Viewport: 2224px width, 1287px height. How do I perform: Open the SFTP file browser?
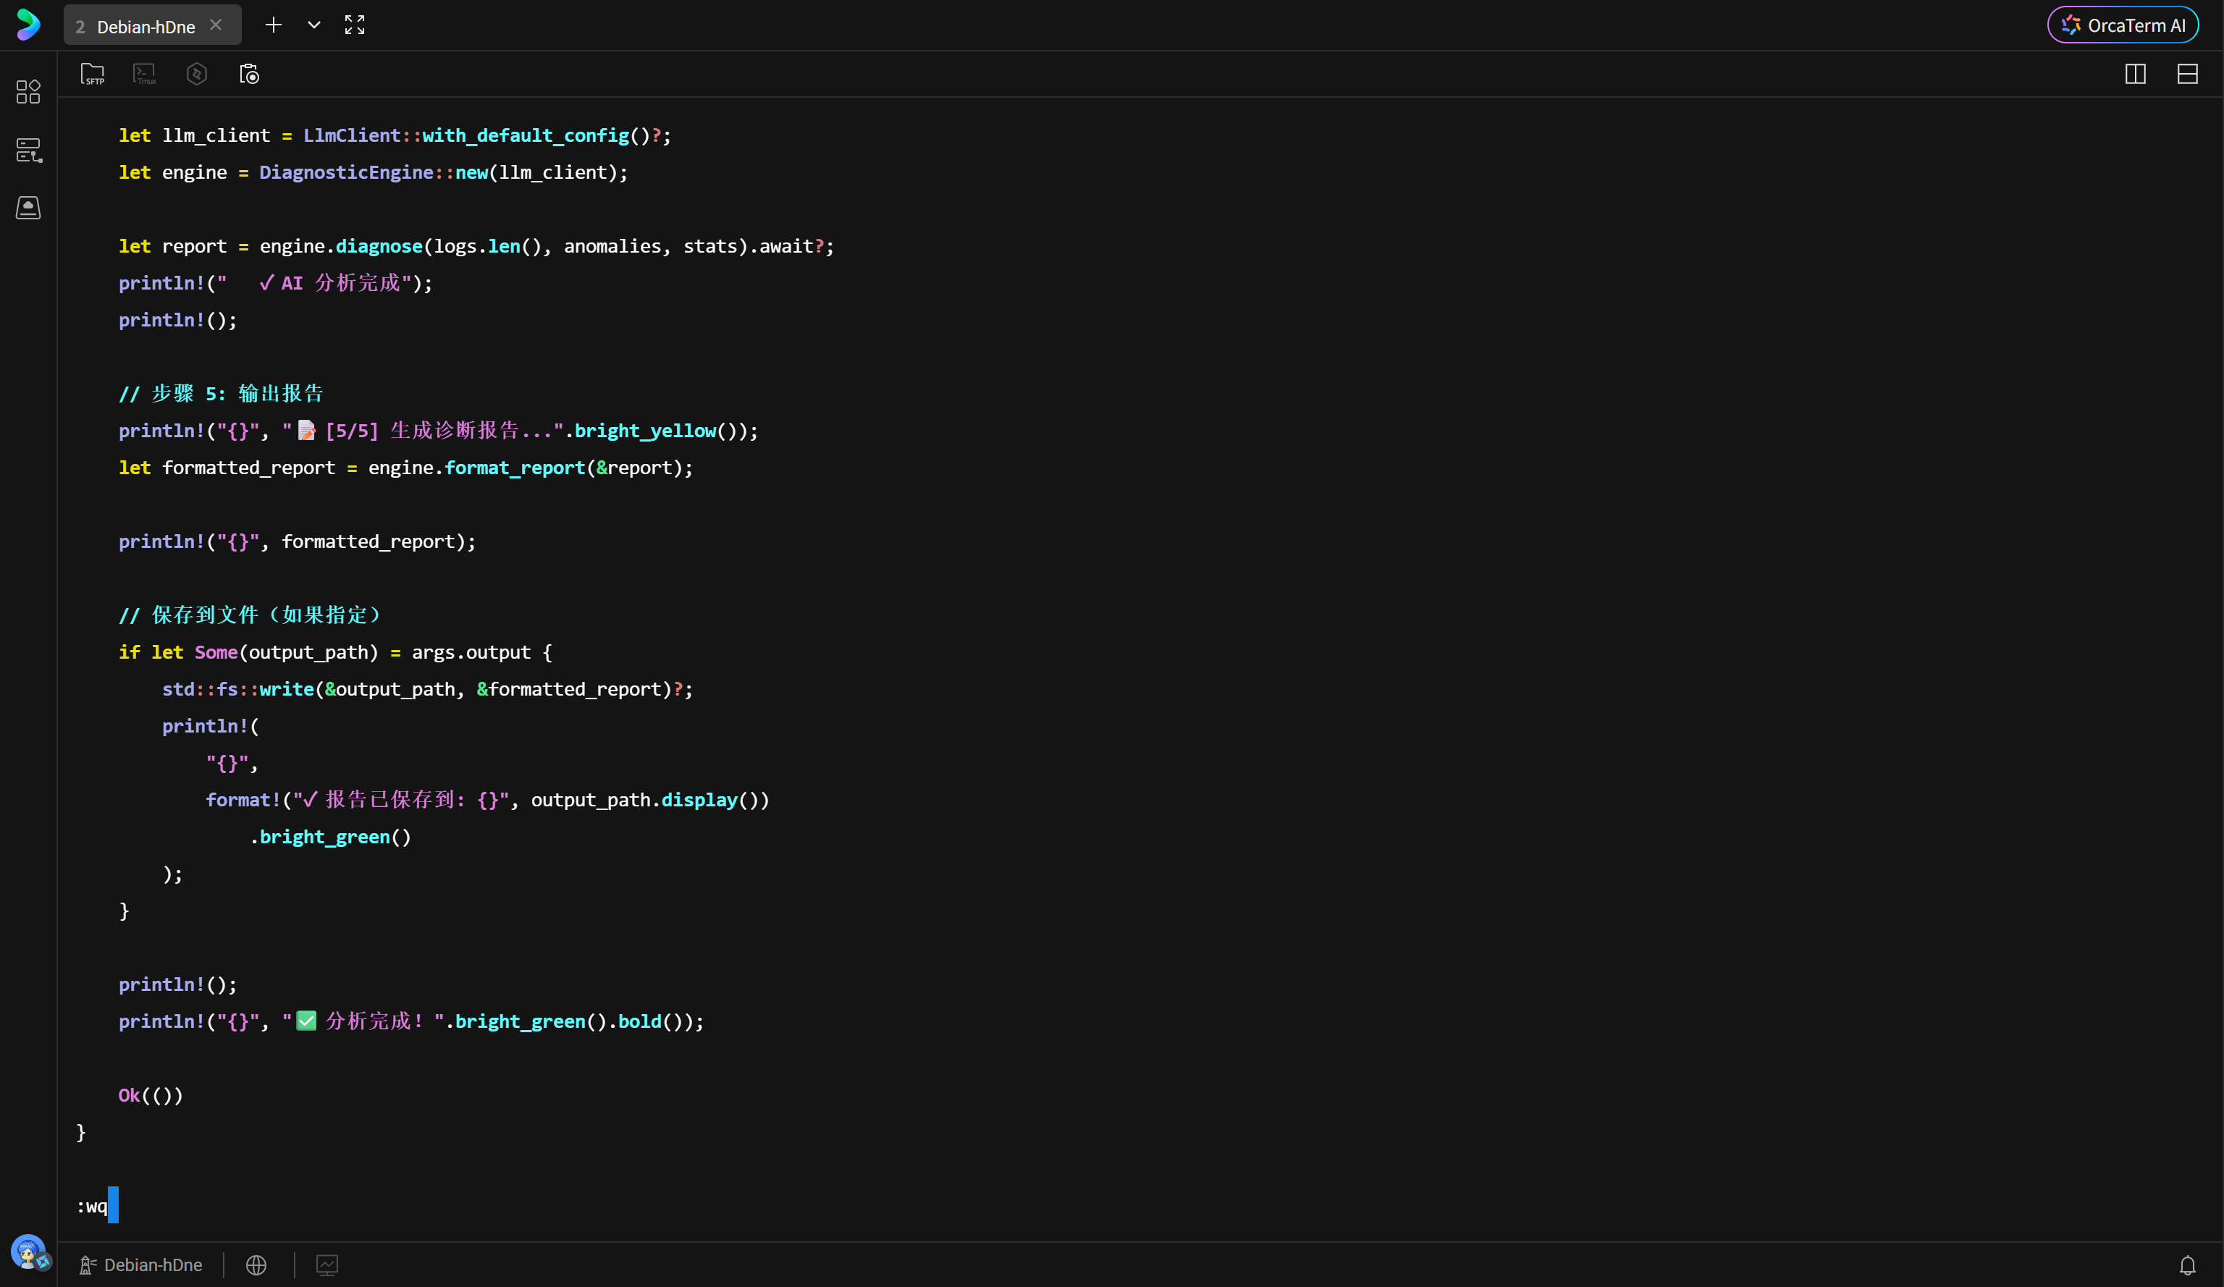click(92, 74)
